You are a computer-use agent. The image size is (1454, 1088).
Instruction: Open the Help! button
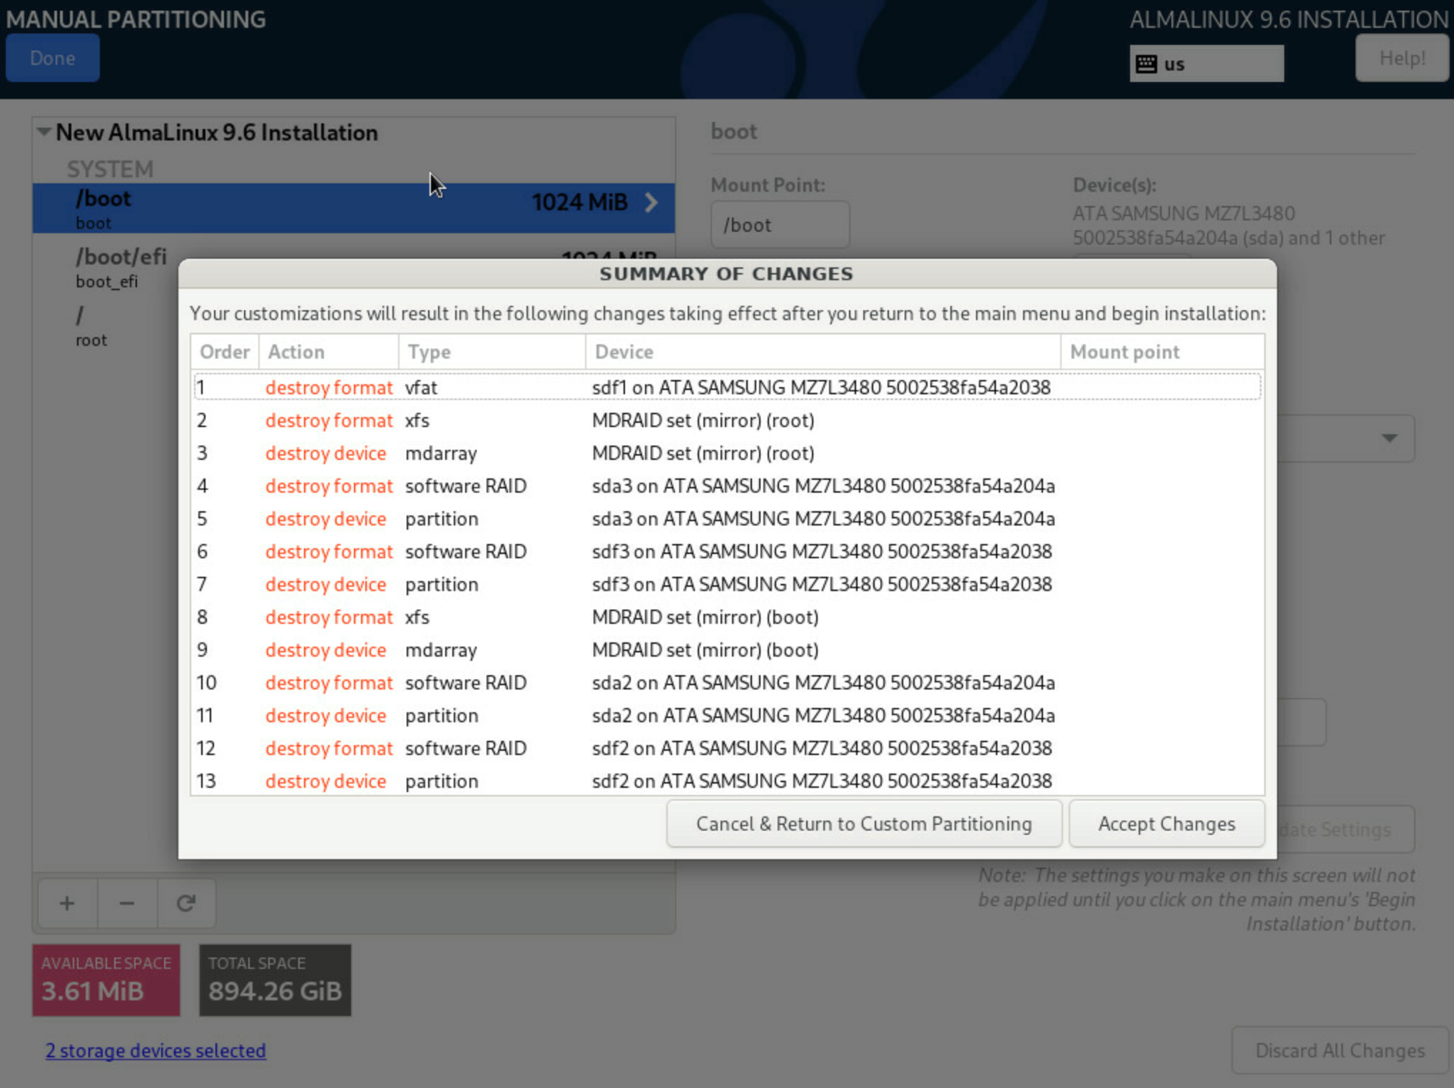click(x=1402, y=58)
